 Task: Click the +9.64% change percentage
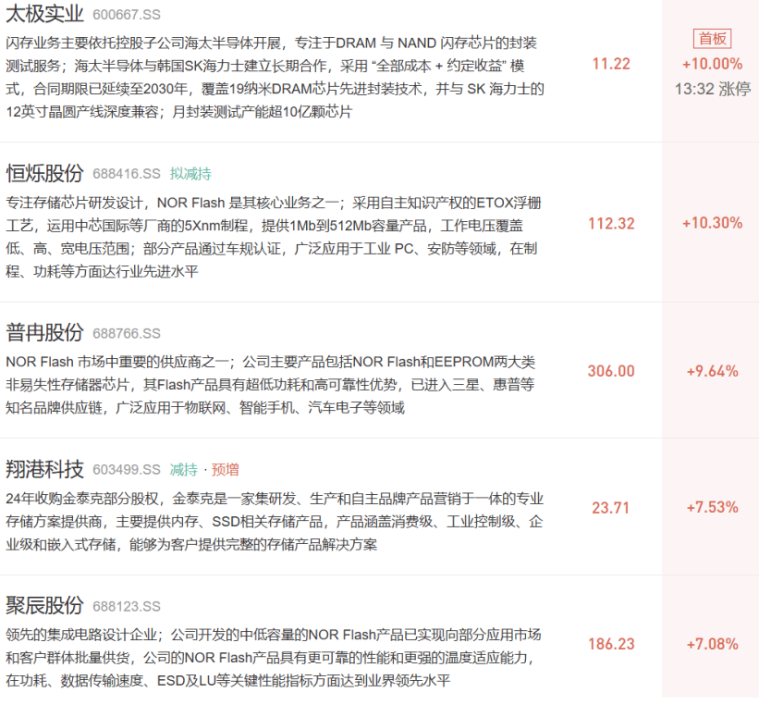click(712, 371)
